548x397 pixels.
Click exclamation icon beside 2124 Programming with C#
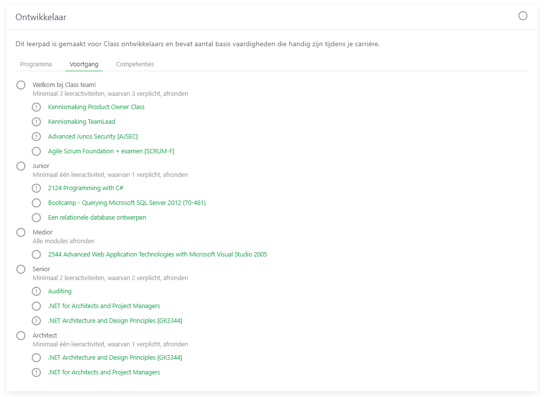[x=36, y=188]
